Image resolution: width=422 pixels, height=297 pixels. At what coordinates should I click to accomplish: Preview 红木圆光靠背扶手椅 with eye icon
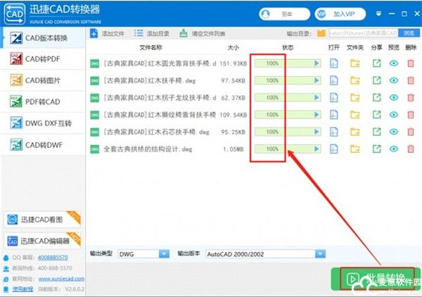(x=394, y=63)
